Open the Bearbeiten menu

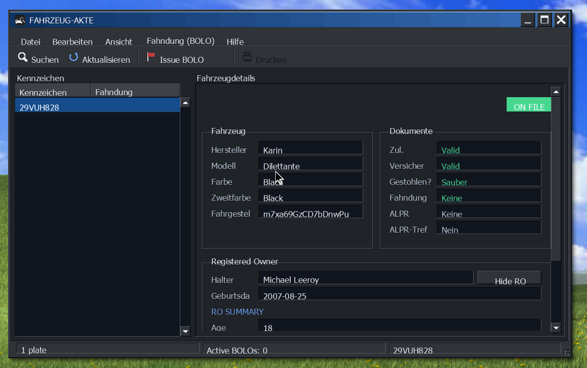coord(72,42)
